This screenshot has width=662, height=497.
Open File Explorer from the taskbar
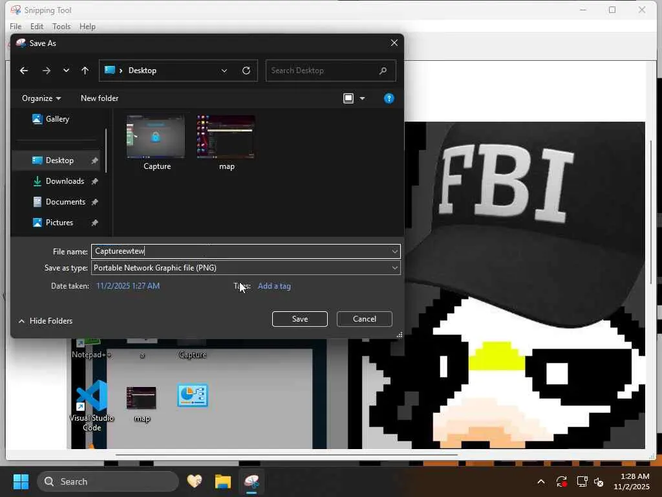(223, 481)
